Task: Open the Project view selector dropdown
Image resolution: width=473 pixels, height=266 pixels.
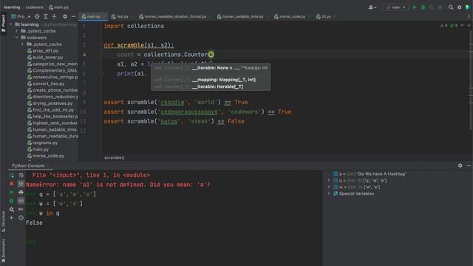Action: click(x=21, y=16)
